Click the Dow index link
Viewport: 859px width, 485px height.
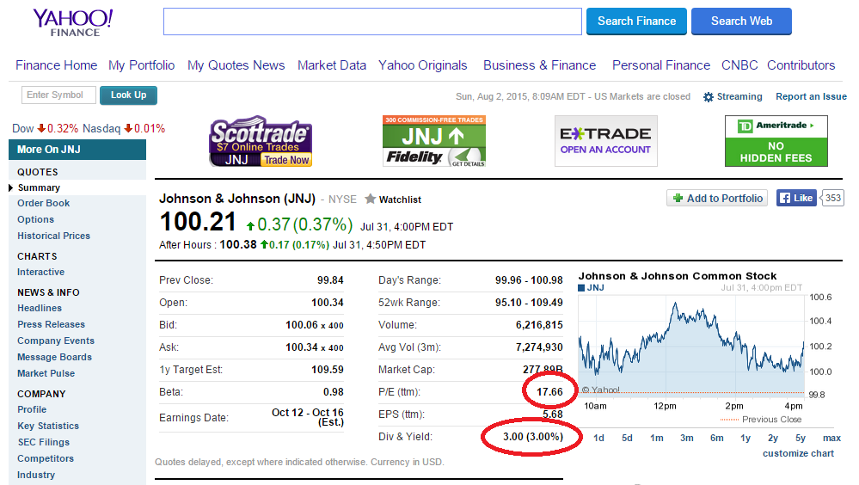(x=23, y=129)
